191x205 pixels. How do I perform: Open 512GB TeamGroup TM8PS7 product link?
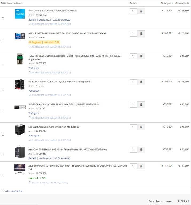click(x=64, y=104)
